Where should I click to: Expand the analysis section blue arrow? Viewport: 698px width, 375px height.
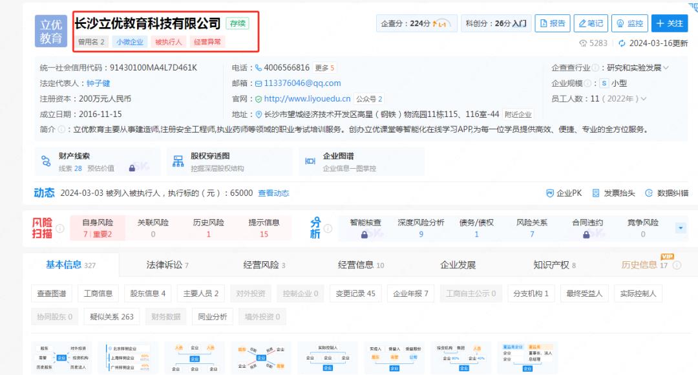[x=681, y=228]
